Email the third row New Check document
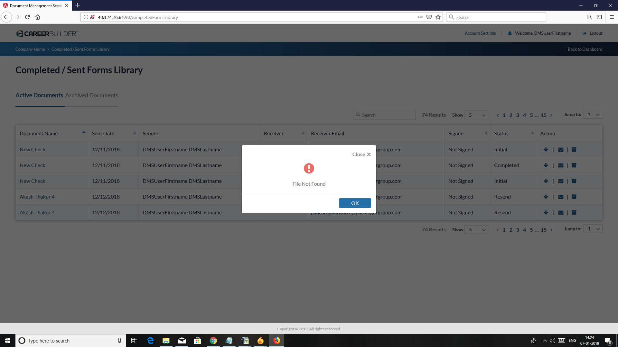The image size is (618, 347). click(x=561, y=181)
